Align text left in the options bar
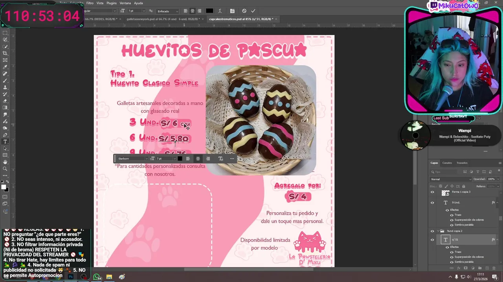The image size is (503, 282). (185, 11)
